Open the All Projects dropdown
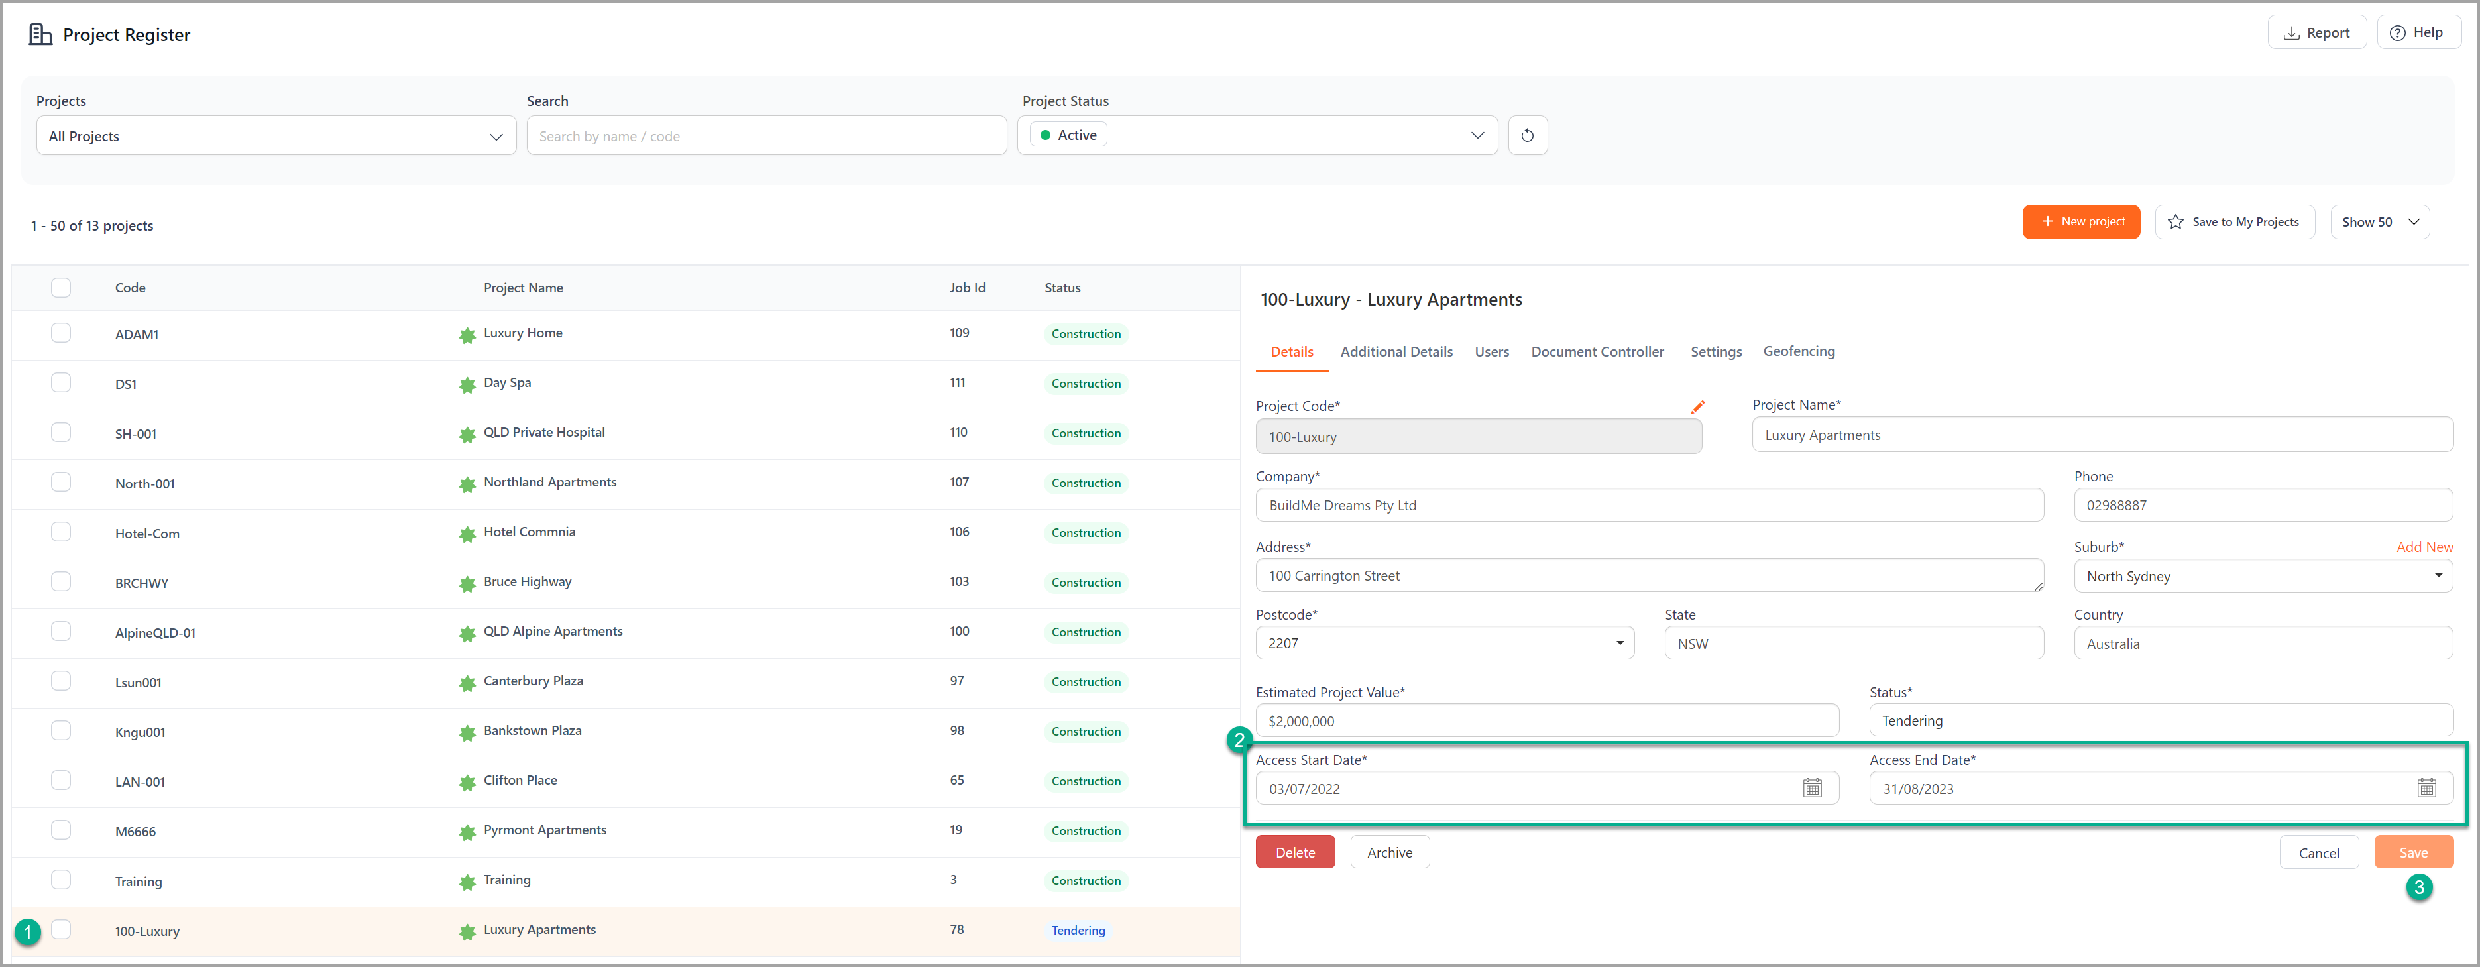Image resolution: width=2480 pixels, height=967 pixels. 276,136
